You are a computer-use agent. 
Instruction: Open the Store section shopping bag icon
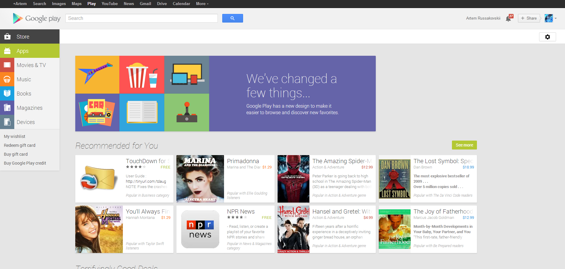pyautogui.click(x=7, y=36)
